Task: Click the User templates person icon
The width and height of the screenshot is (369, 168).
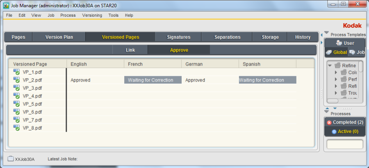Action: [x=339, y=43]
